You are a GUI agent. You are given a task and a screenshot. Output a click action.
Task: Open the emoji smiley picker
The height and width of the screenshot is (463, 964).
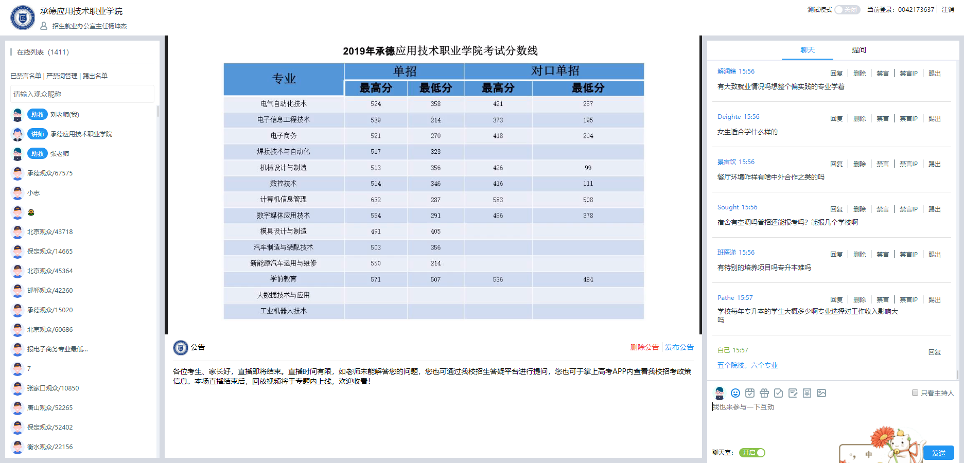[735, 393]
